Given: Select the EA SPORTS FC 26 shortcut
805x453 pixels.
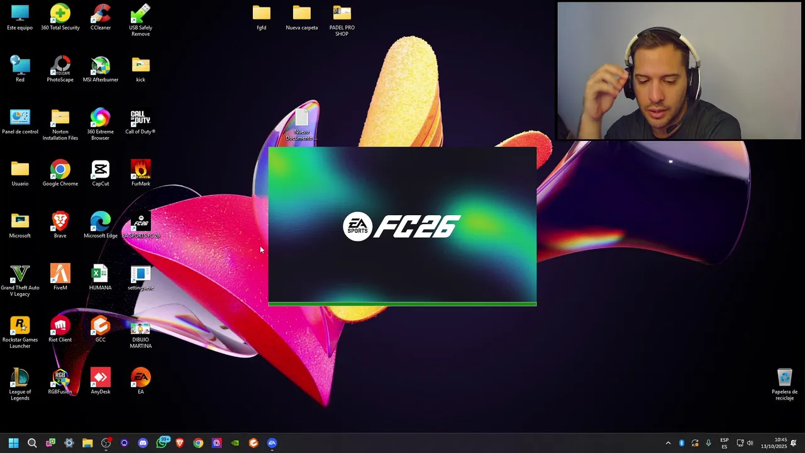Looking at the screenshot, I should pyautogui.click(x=141, y=226).
